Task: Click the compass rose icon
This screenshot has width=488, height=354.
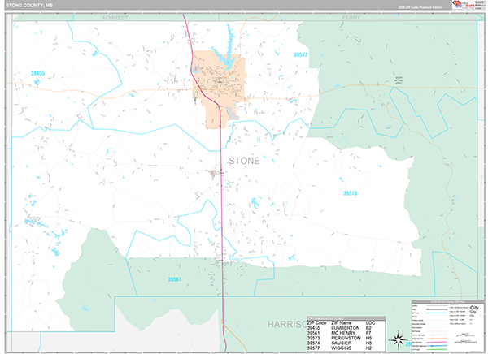Action: click(399, 340)
